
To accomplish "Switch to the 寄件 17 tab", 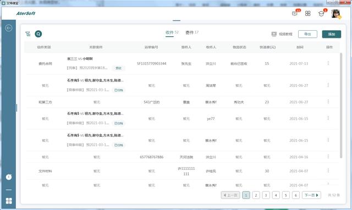I will click(x=192, y=32).
